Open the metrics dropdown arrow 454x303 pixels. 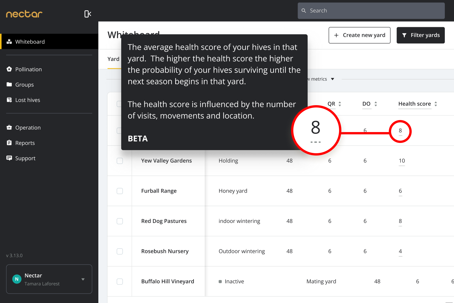[332, 79]
